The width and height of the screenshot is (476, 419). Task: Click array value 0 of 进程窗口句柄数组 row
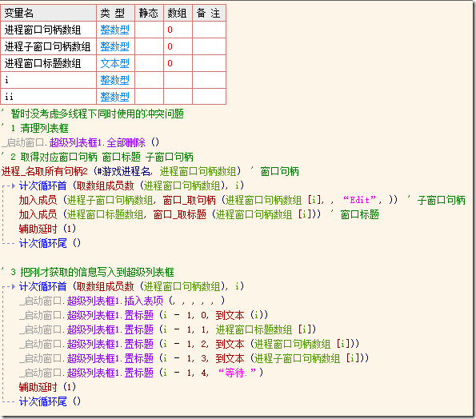point(170,30)
